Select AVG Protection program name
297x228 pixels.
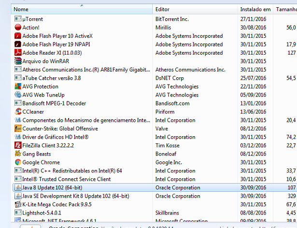[x=41, y=86]
